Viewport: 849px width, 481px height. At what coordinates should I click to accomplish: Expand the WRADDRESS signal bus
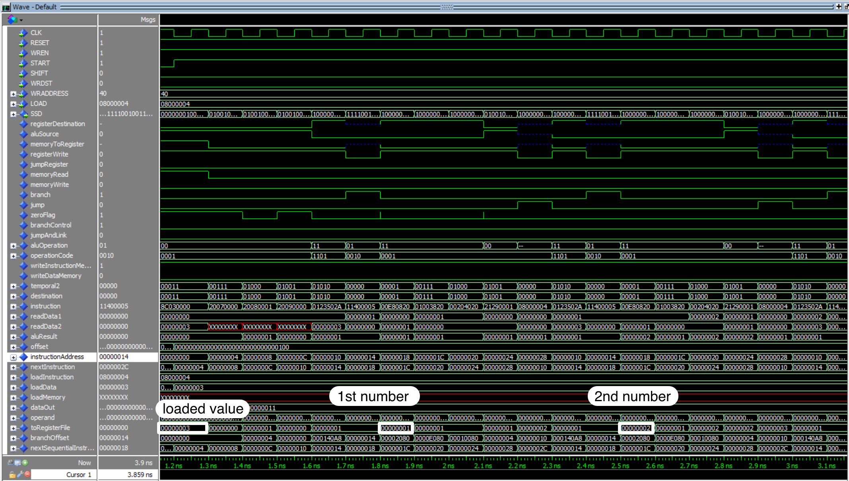click(13, 94)
